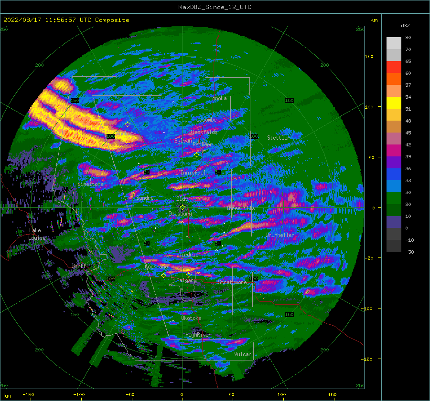Click the Sylvan label
Viewport: 430px width, 401px height.
click(x=183, y=141)
